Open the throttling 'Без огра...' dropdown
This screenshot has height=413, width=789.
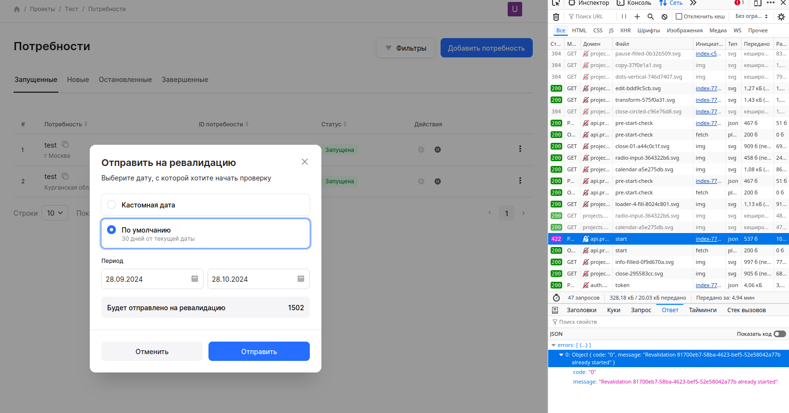click(x=751, y=16)
